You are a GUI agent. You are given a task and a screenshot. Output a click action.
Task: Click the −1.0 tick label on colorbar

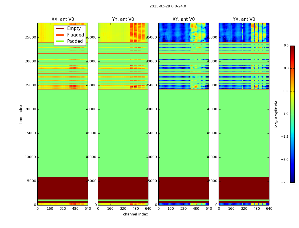[285, 114]
